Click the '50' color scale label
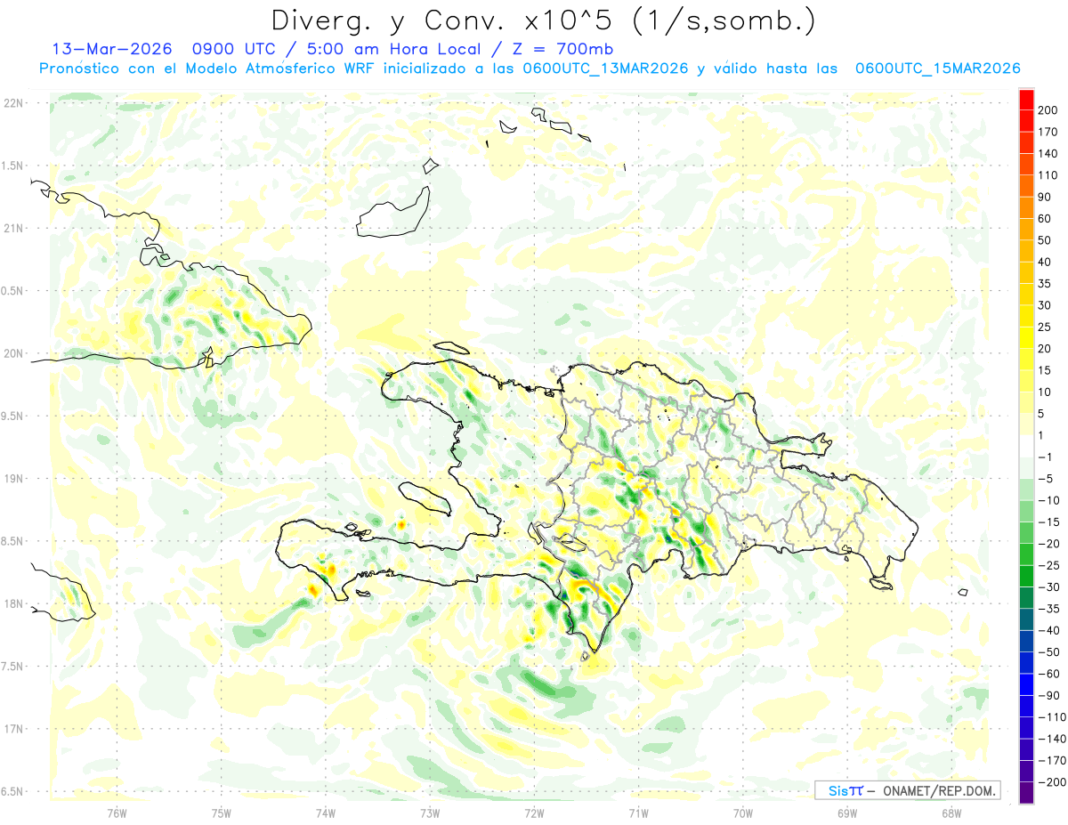This screenshot has height=825, width=1068. coord(1046,240)
